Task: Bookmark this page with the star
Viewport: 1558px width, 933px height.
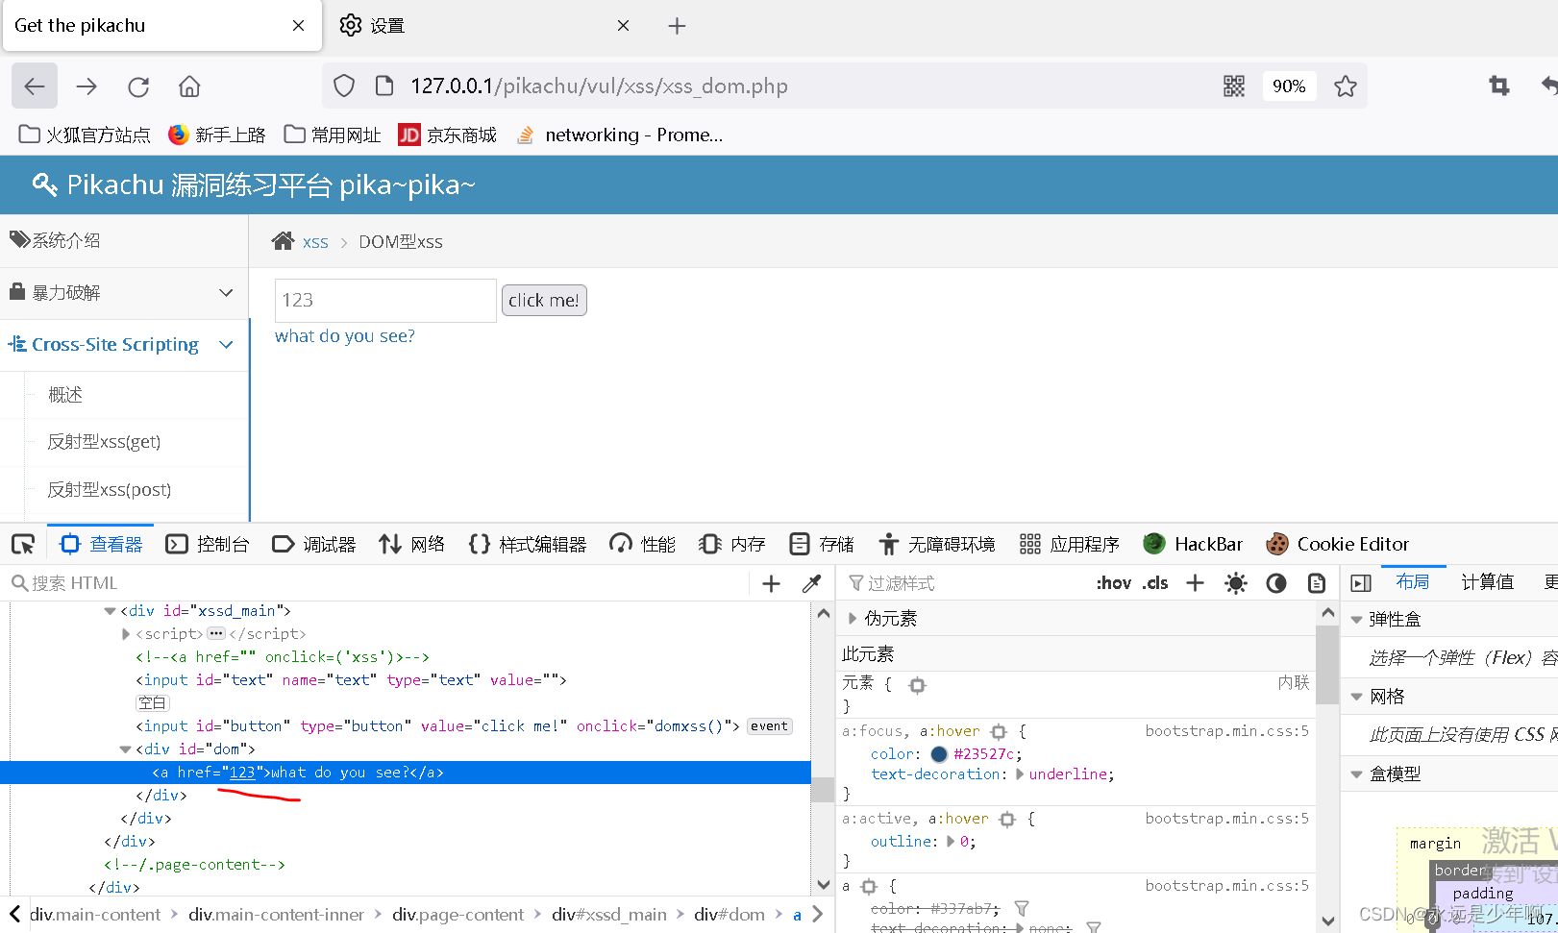Action: [1346, 86]
